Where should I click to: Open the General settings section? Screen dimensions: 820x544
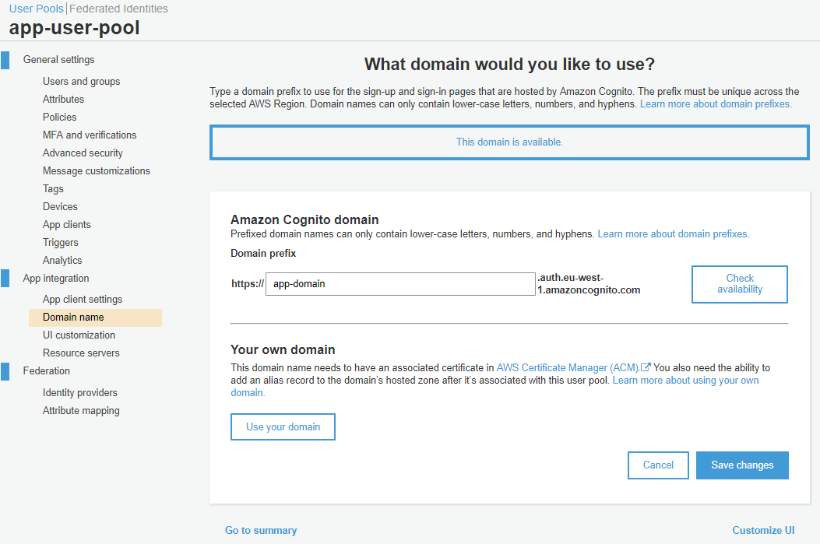coord(58,60)
